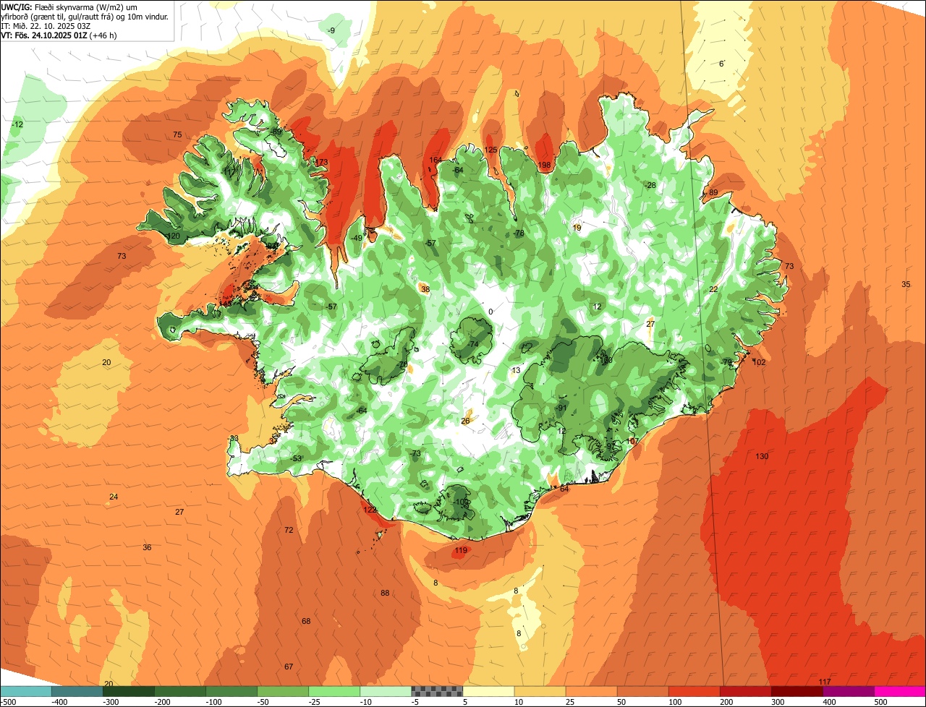Viewport: 926px width, 707px height.
Task: Click the -91 value on Vatnajökull glacier
Action: (561, 408)
